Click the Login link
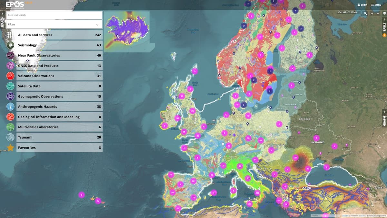Image resolution: width=387 pixels, height=218 pixels. (362, 5)
